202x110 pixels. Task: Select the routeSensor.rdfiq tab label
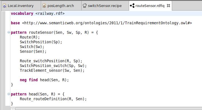(x=150, y=6)
